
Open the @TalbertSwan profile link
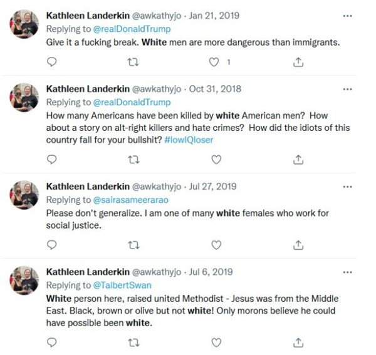[122, 286]
